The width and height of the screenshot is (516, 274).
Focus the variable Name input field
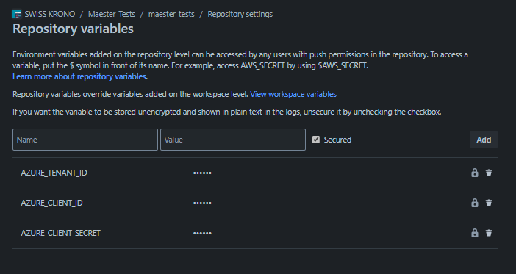(x=85, y=140)
